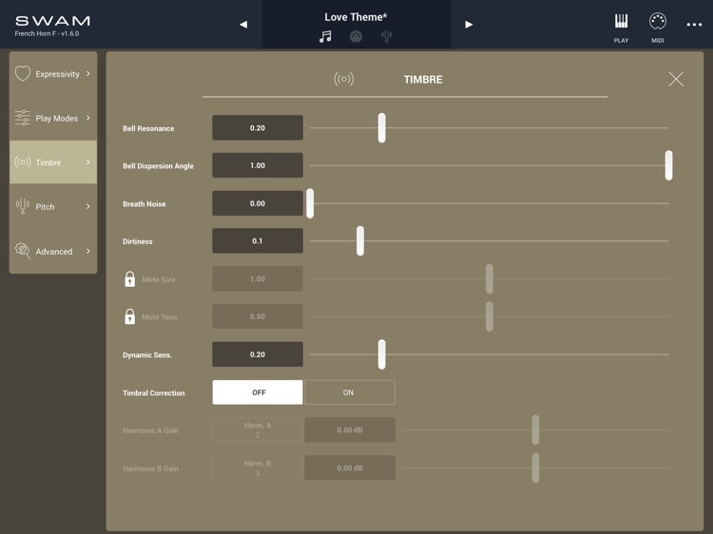
Task: Unlock the Mute Size padlock
Action: (x=129, y=279)
